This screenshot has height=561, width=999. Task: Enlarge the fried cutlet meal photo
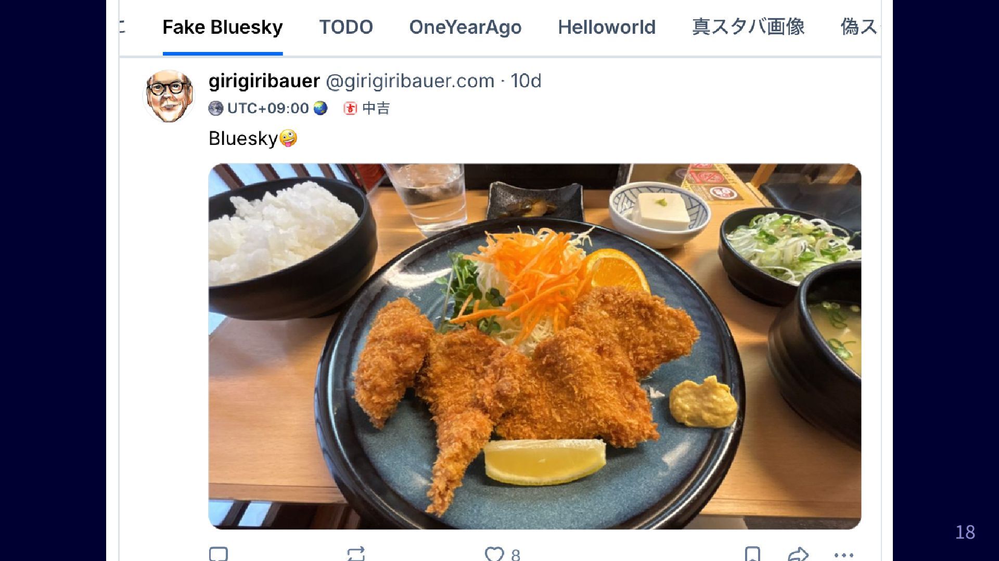tap(534, 346)
